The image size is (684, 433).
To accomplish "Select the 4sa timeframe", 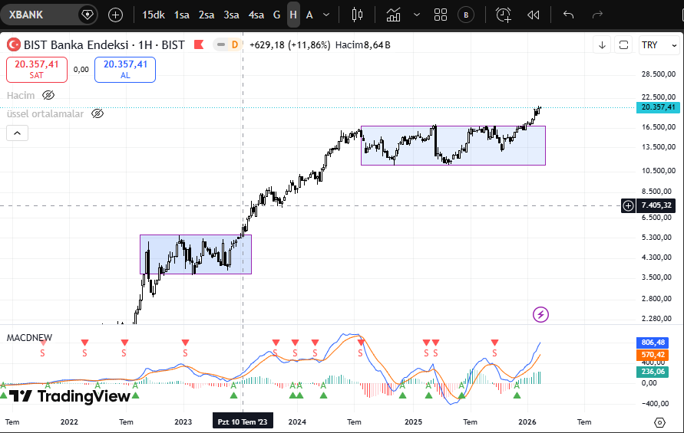I will coord(256,15).
